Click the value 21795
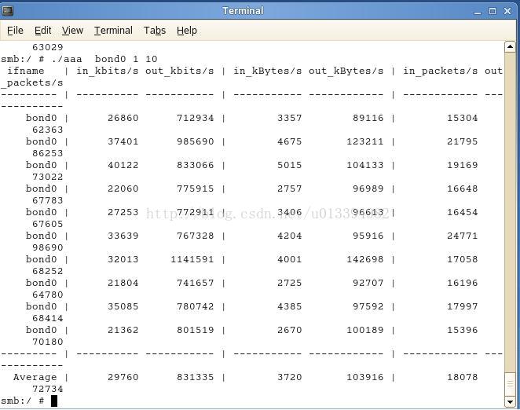The image size is (520, 410). coord(463,141)
